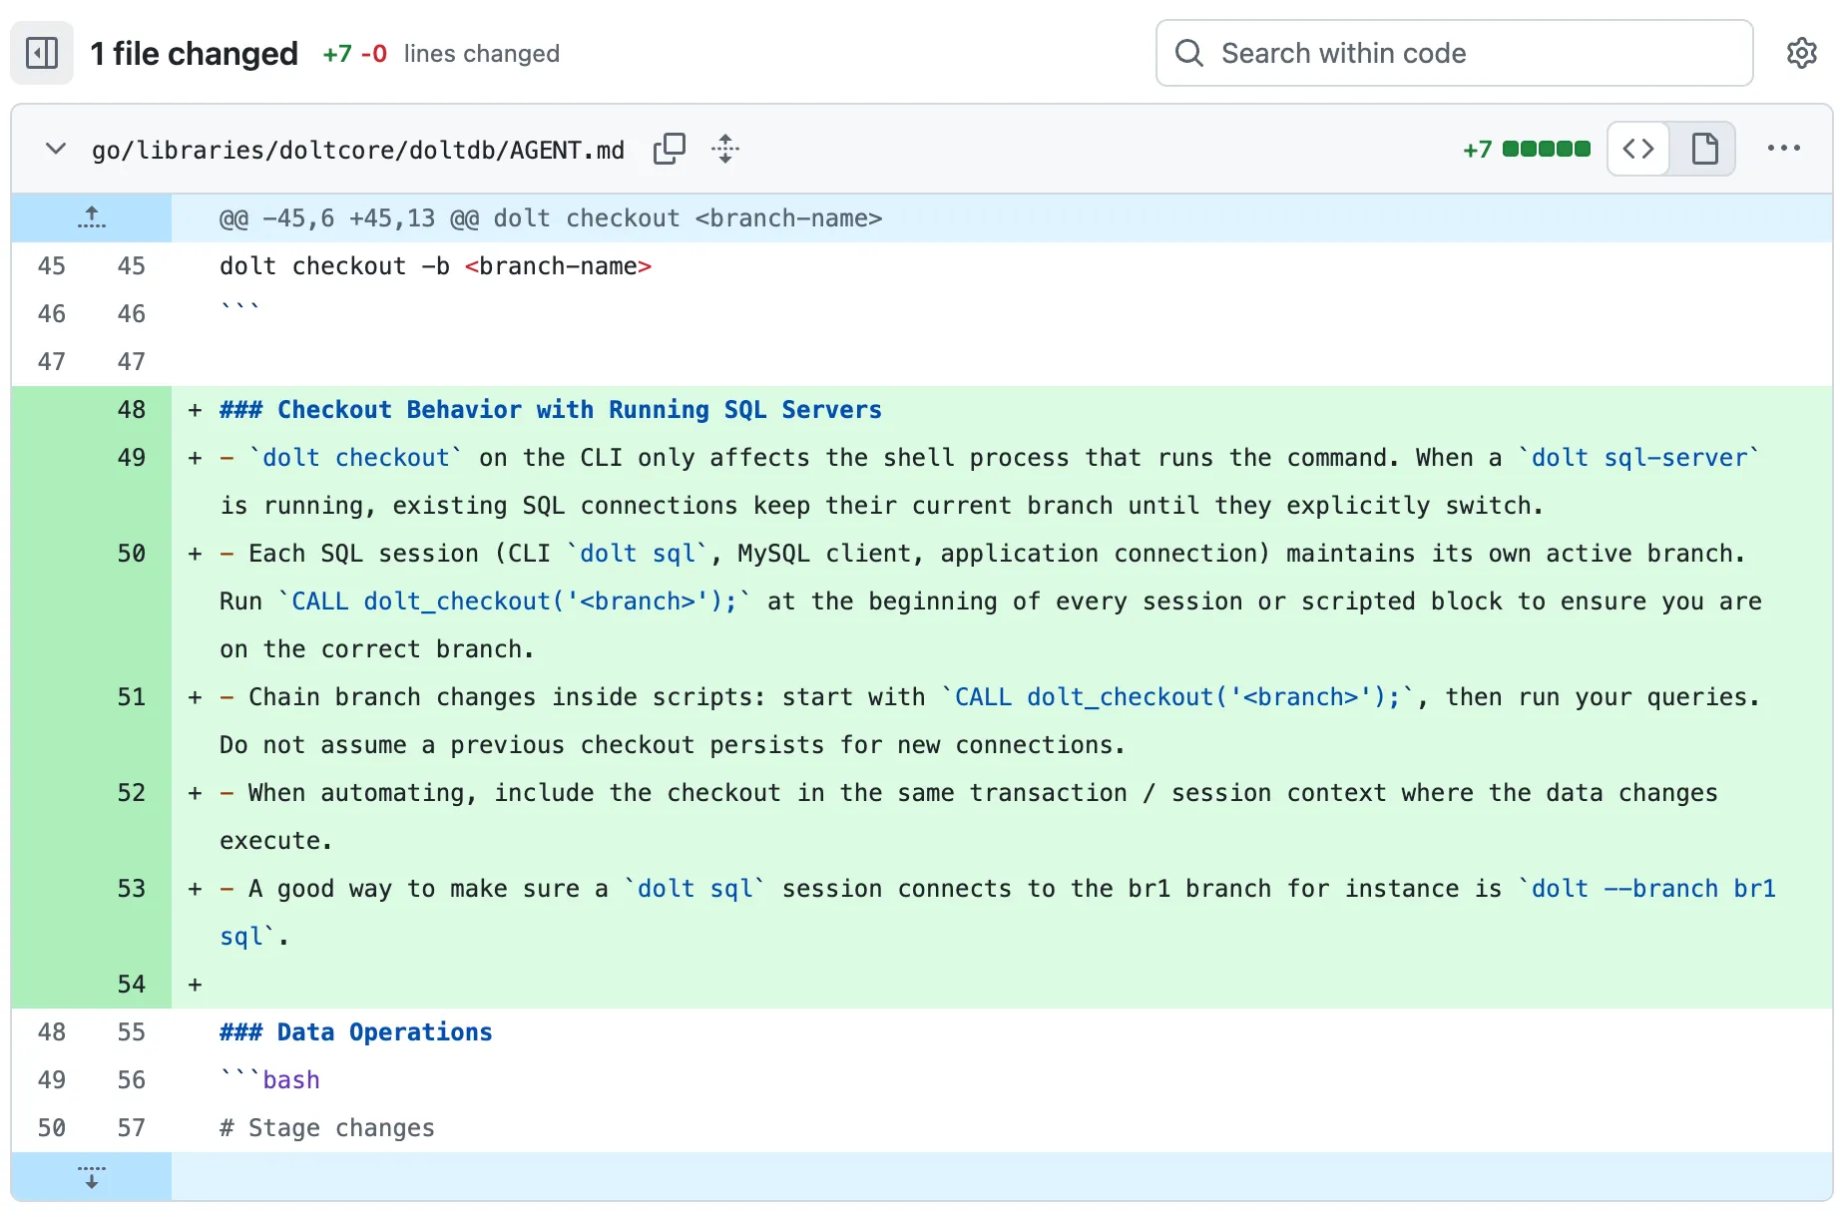Screen dimensions: 1840x1211
Task: Click the plus marker on line 50
Action: [196, 554]
